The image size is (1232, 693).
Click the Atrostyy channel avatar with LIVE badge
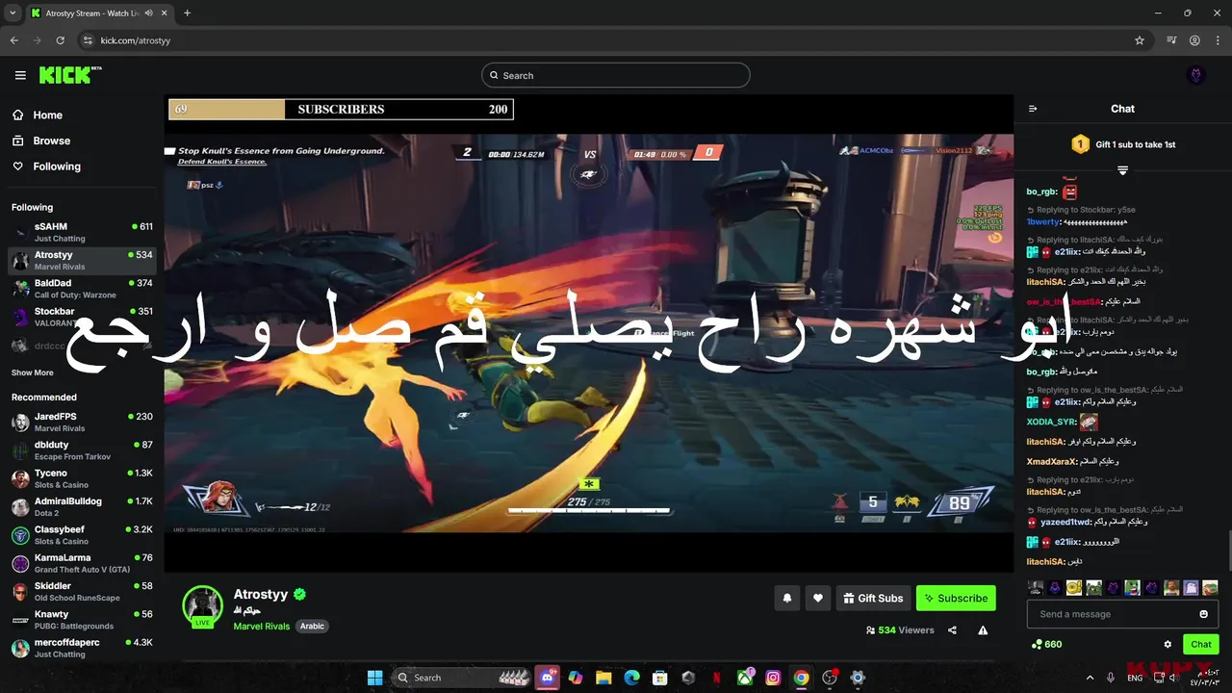pyautogui.click(x=203, y=605)
